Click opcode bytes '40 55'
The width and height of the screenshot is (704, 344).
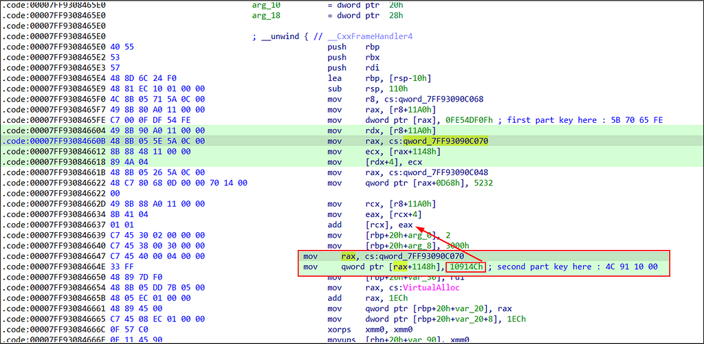tap(122, 47)
